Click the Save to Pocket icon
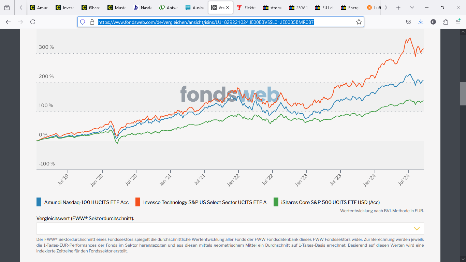Viewport: 466px width, 262px height. pos(408,22)
